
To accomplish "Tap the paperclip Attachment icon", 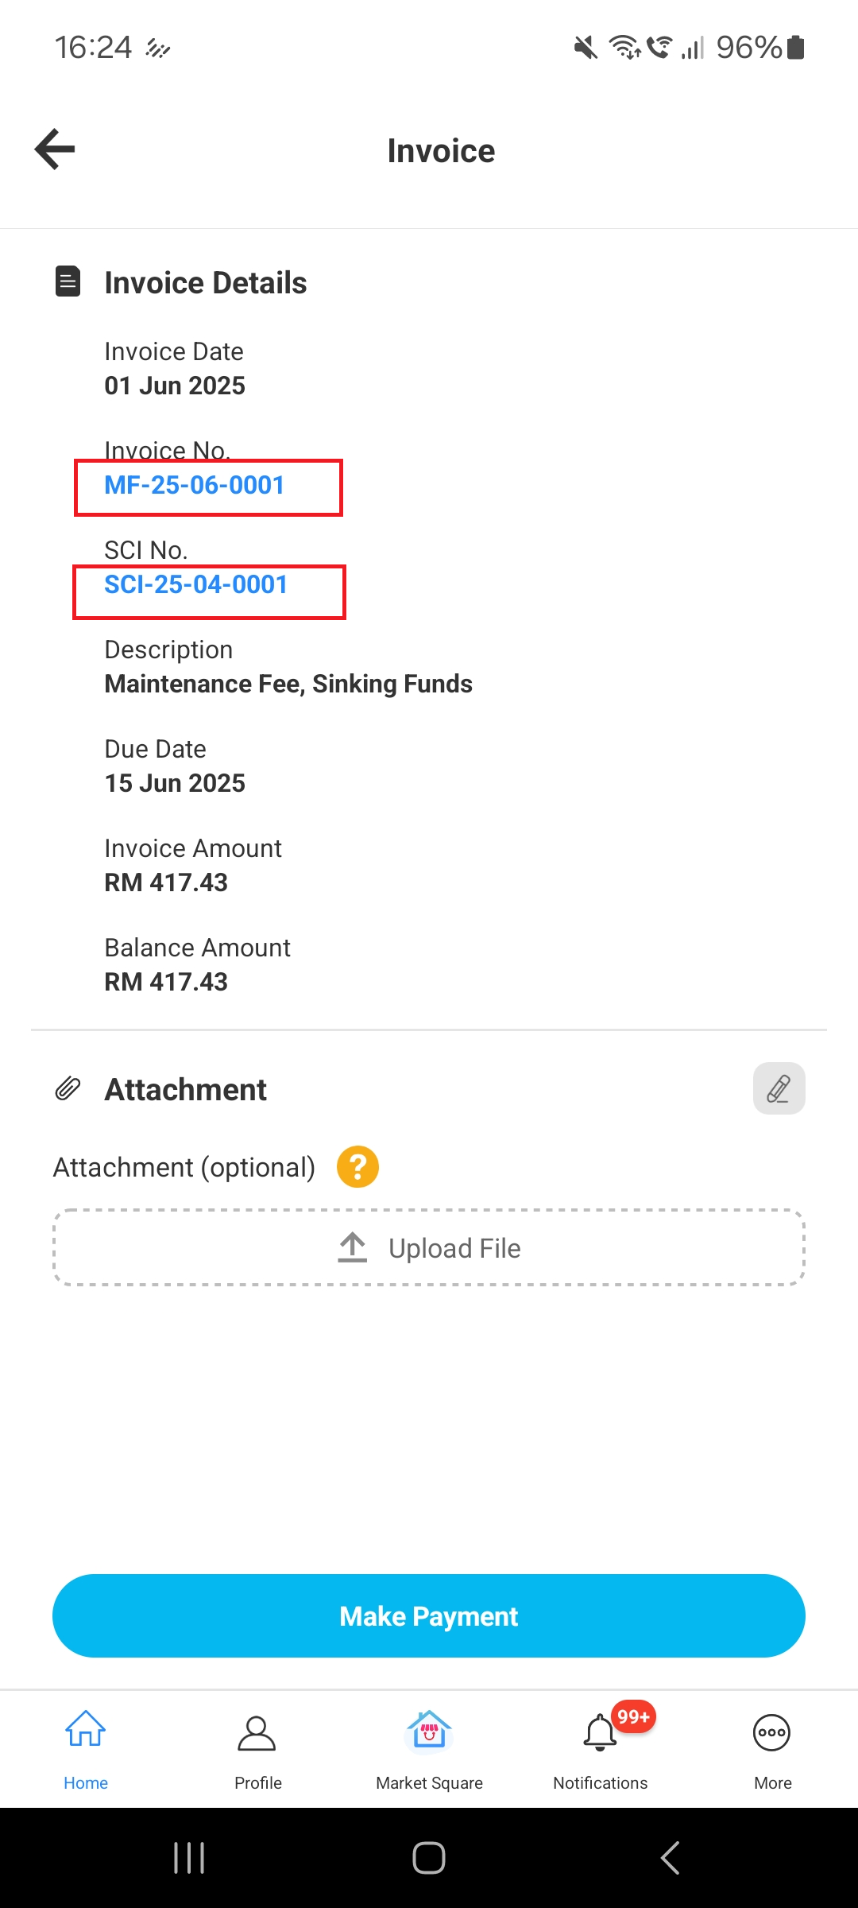I will click(68, 1088).
